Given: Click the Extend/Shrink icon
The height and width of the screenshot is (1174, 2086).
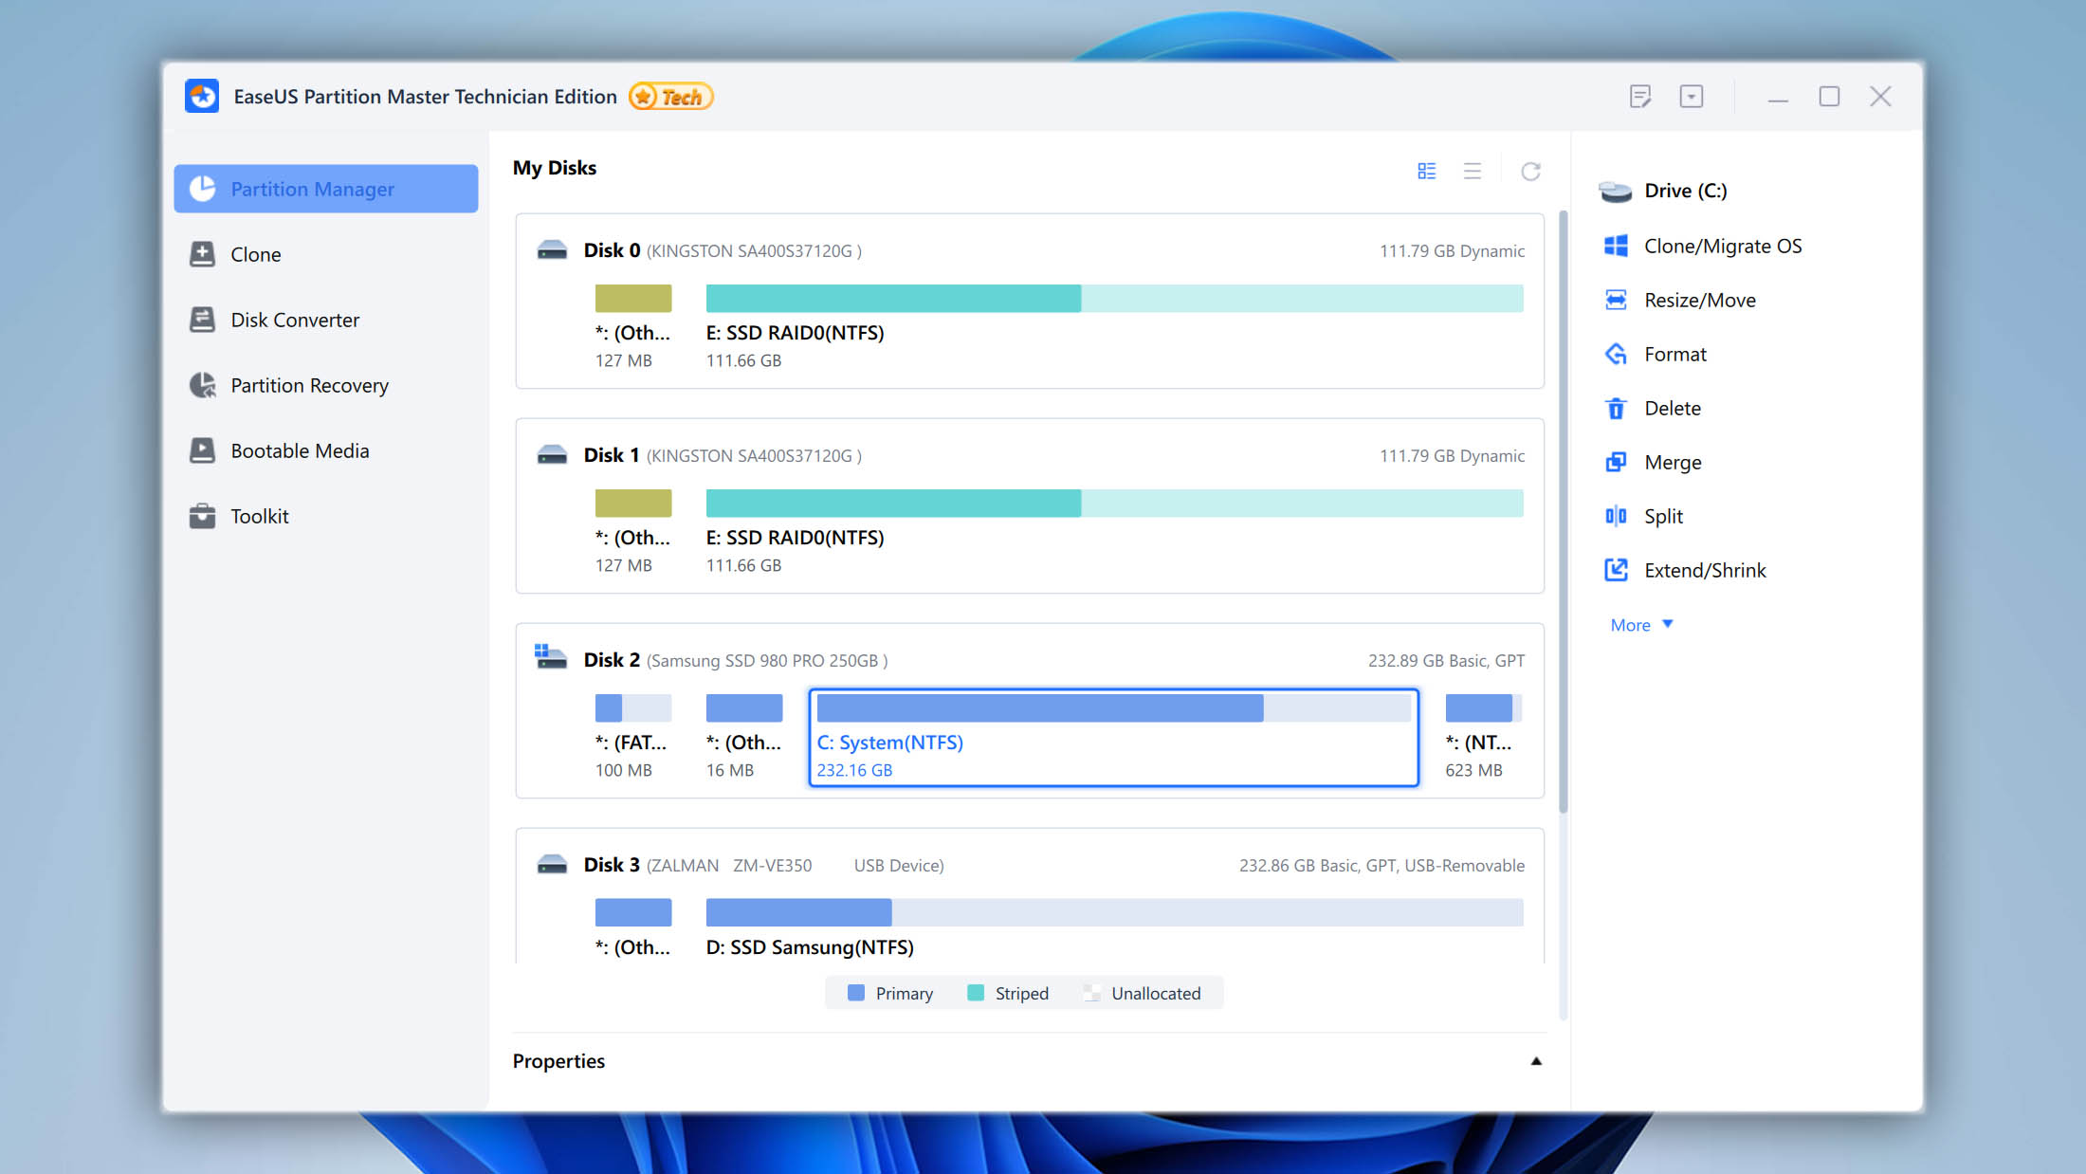Looking at the screenshot, I should pos(1616,570).
